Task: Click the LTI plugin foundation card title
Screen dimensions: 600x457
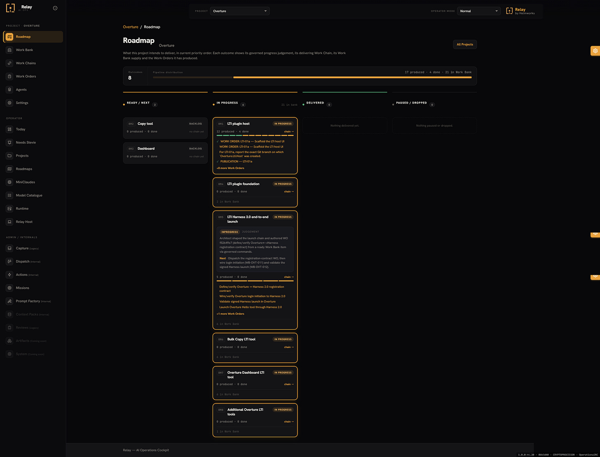Action: tap(243, 184)
